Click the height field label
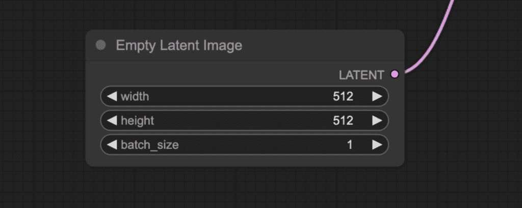522x208 pixels. (137, 121)
